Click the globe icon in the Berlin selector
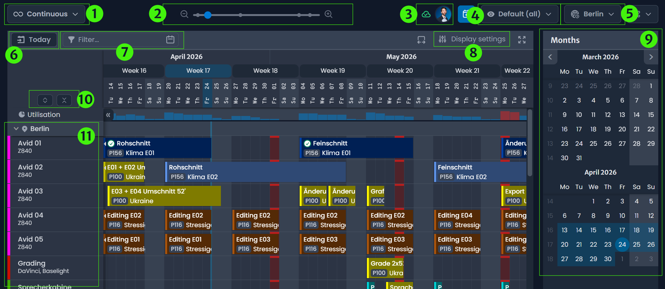The height and width of the screenshot is (289, 665). coord(574,14)
